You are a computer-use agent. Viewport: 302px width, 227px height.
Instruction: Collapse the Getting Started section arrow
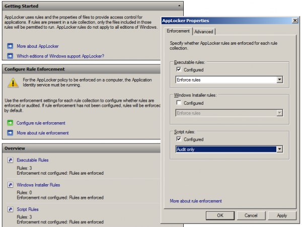point(179,6)
